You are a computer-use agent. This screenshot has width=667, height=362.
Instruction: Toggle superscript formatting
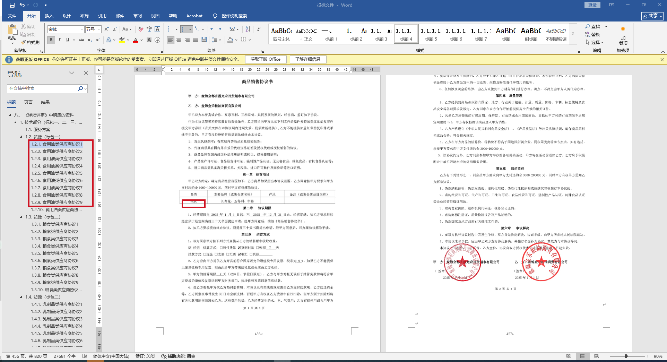point(98,40)
